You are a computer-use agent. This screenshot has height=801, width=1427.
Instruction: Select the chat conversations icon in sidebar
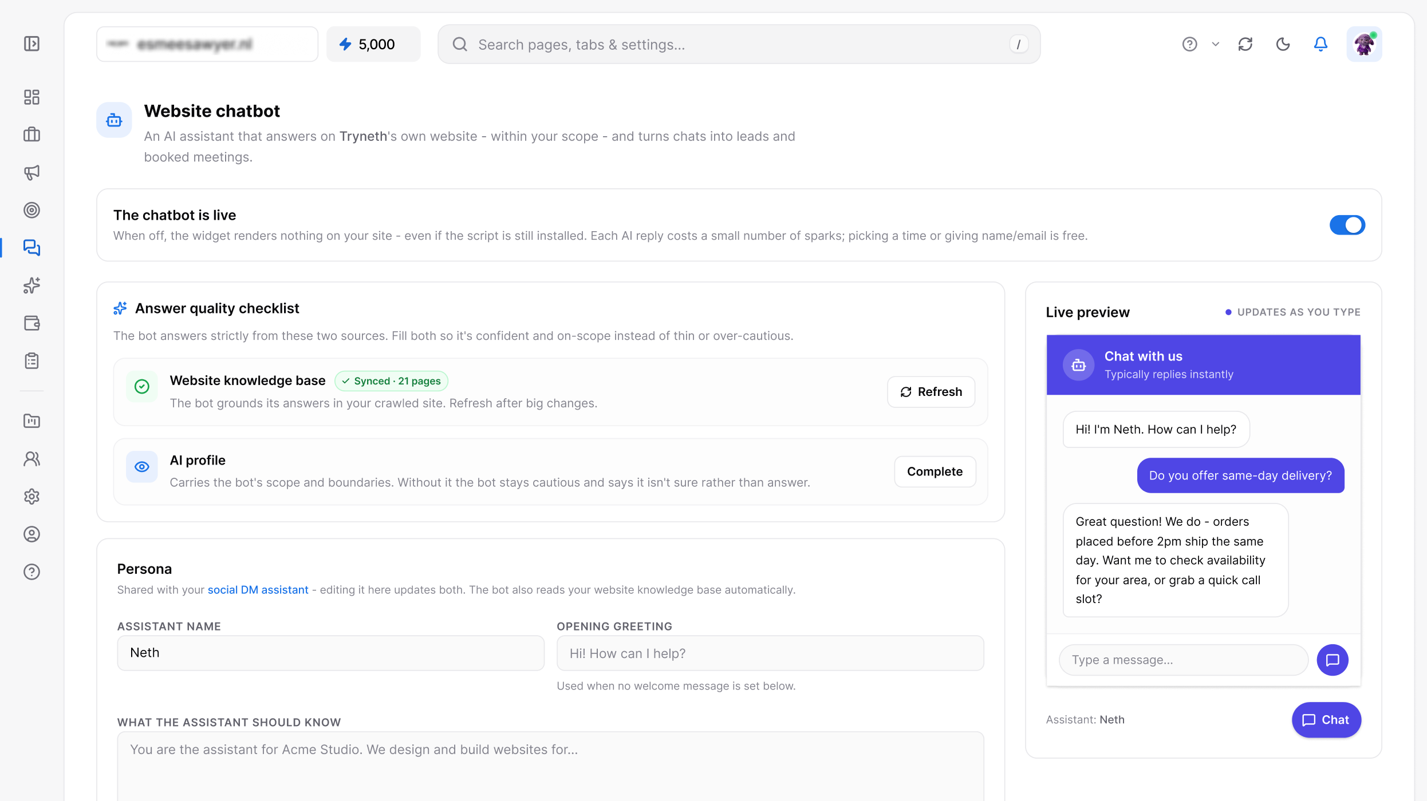coord(31,248)
